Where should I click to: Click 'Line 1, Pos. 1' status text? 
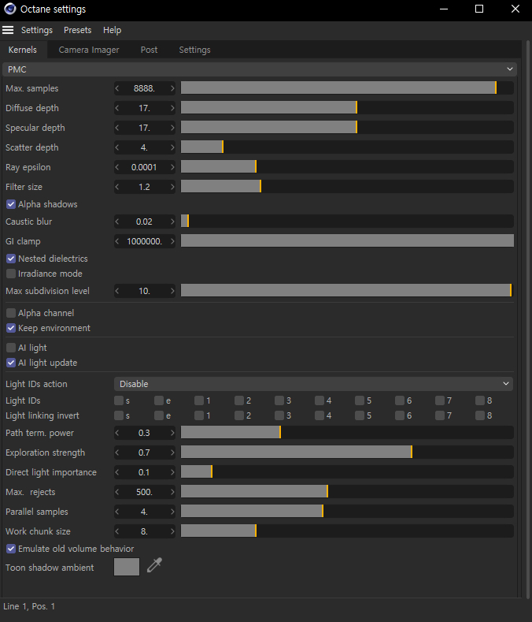29,606
